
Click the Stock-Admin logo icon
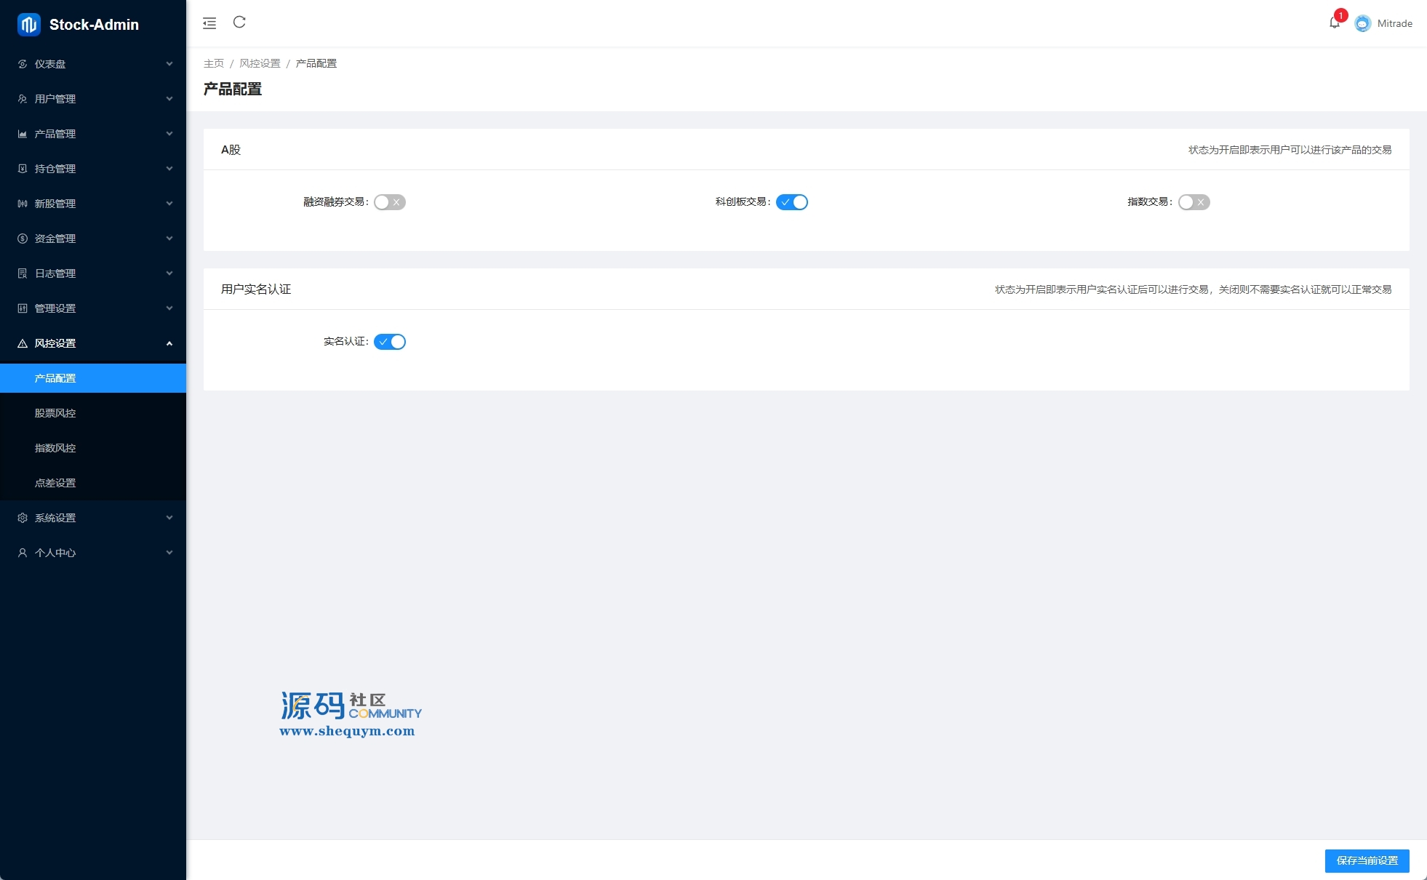coord(28,24)
